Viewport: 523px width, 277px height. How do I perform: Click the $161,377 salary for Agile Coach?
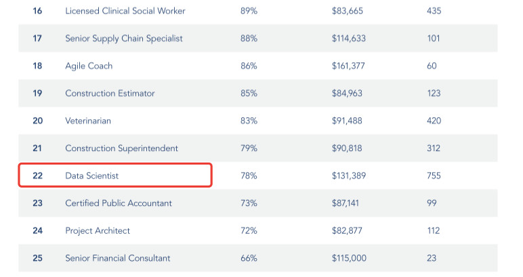click(349, 66)
